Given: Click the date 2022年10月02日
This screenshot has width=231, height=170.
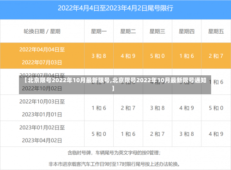Looking at the screenshot, I should (x=42, y=88).
